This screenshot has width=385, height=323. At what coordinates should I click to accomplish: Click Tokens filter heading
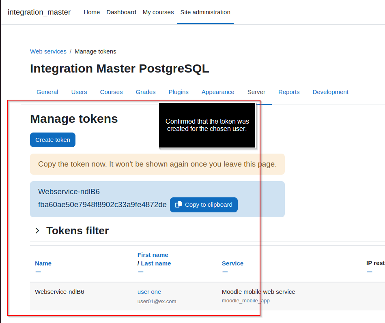77,231
